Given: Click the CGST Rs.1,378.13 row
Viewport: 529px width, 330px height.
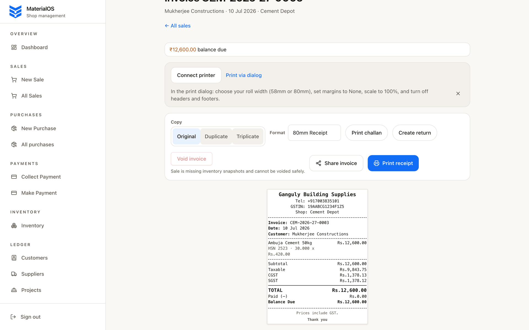Looking at the screenshot, I should (x=317, y=275).
